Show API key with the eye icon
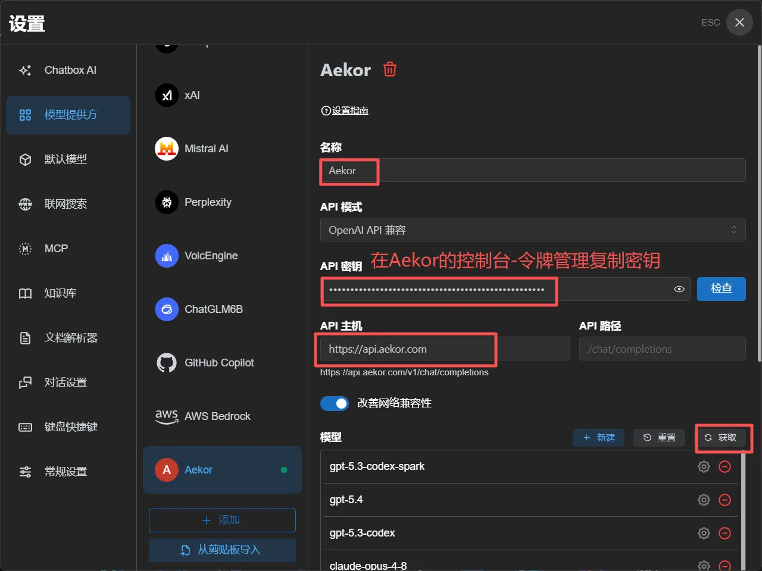Image resolution: width=762 pixels, height=571 pixels. pos(679,289)
